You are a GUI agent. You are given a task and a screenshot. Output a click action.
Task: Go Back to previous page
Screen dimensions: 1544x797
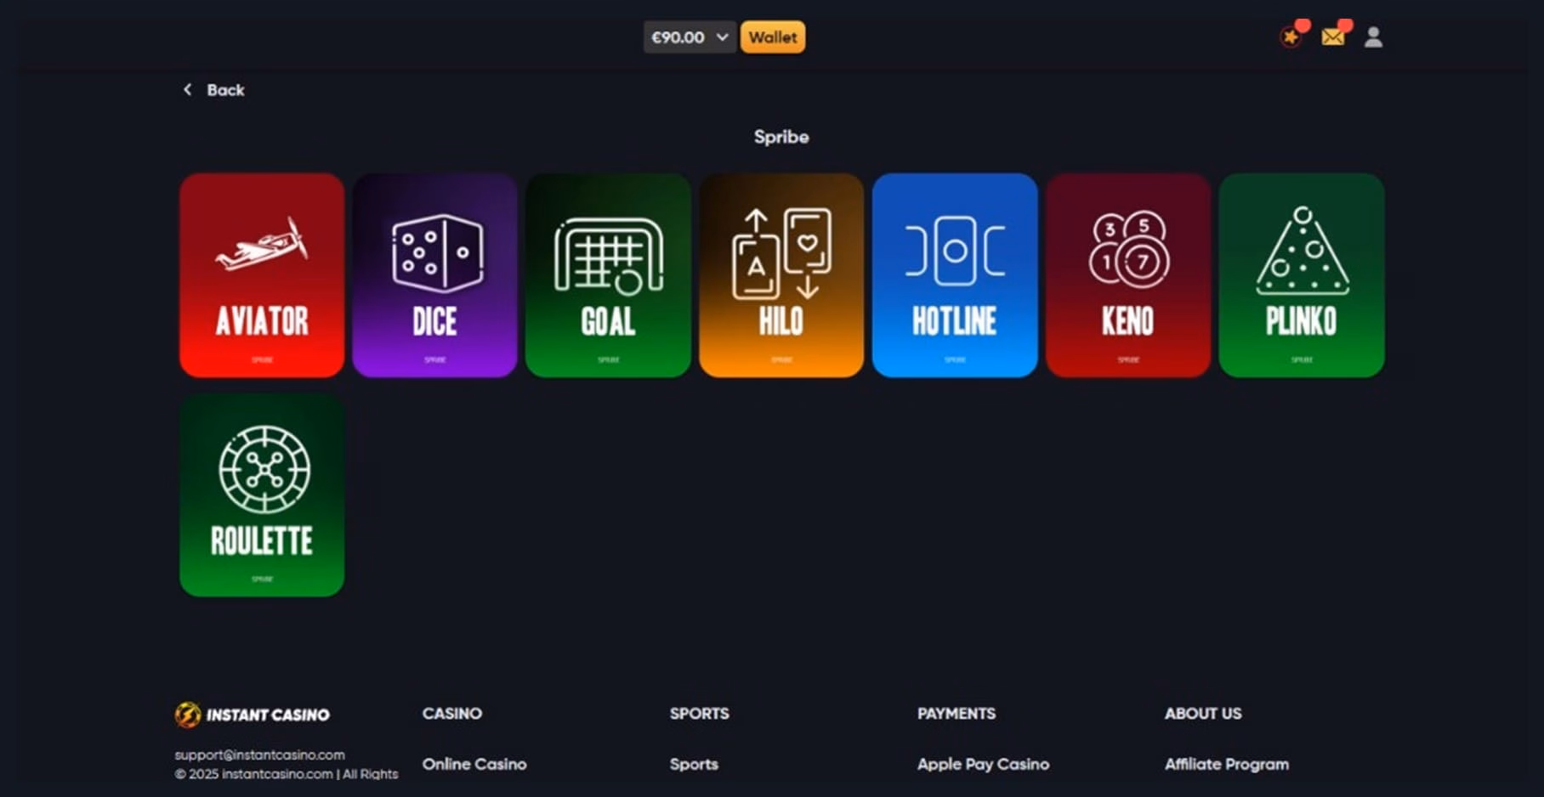pyautogui.click(x=214, y=90)
